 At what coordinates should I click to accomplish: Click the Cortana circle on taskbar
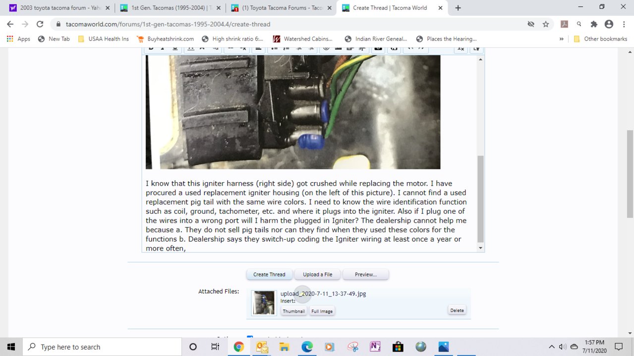193,347
